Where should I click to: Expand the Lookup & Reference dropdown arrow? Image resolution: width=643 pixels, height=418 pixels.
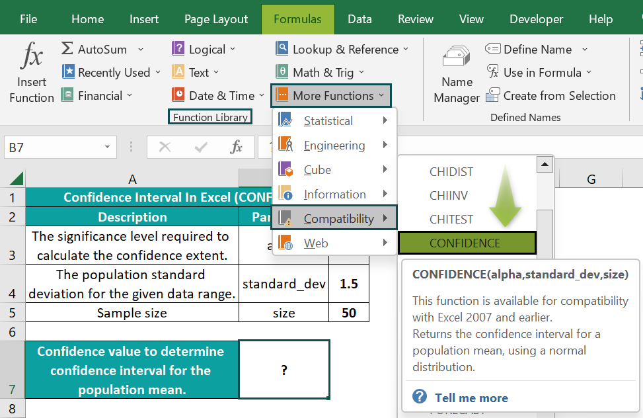pyautogui.click(x=406, y=49)
